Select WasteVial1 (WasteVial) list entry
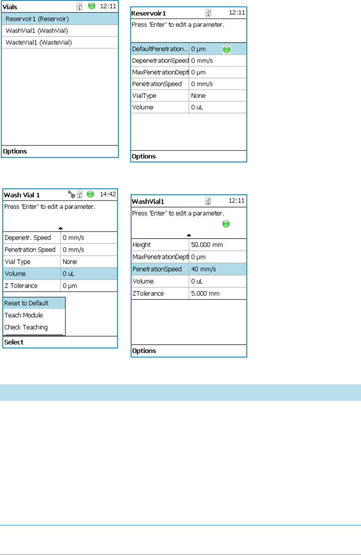 (x=60, y=42)
